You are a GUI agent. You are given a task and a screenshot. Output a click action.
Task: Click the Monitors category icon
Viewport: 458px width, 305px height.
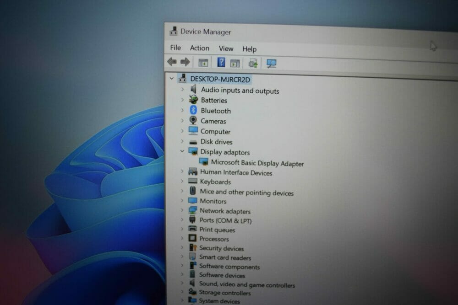(193, 200)
